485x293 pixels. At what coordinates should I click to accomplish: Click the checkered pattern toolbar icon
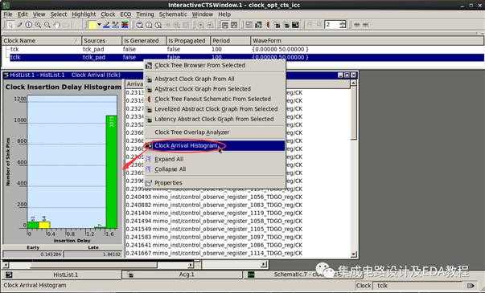(x=258, y=25)
